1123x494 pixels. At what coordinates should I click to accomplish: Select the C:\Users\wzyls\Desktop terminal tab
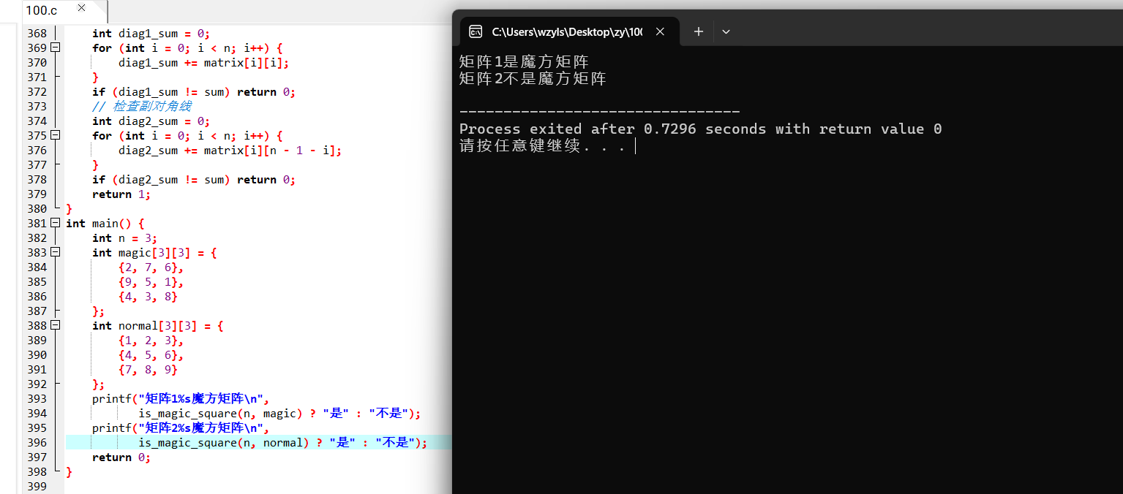click(568, 31)
